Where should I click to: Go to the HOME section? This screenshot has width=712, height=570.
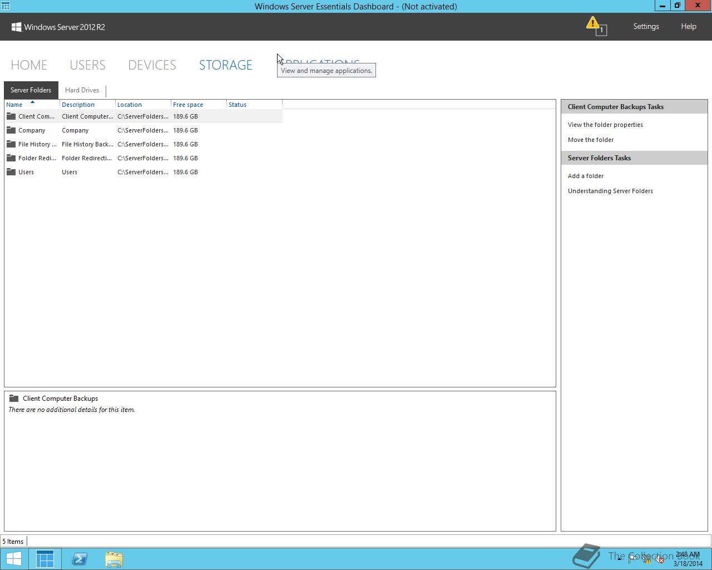[x=29, y=65]
